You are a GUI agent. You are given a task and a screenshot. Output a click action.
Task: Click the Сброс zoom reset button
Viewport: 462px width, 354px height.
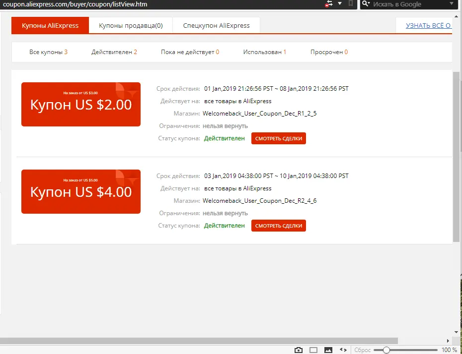point(362,350)
